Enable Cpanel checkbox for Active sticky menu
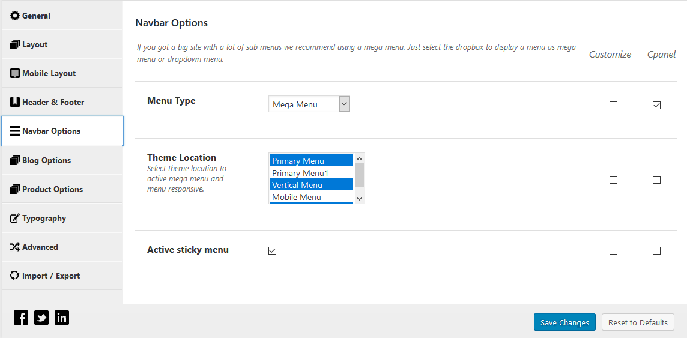 tap(656, 250)
